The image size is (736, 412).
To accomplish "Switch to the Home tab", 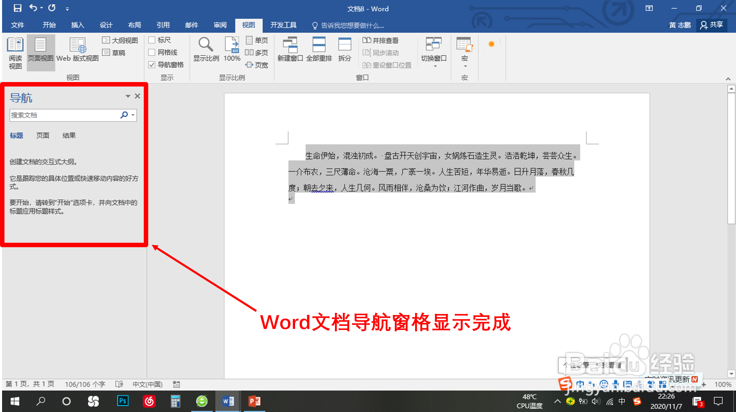I will tap(49, 25).
